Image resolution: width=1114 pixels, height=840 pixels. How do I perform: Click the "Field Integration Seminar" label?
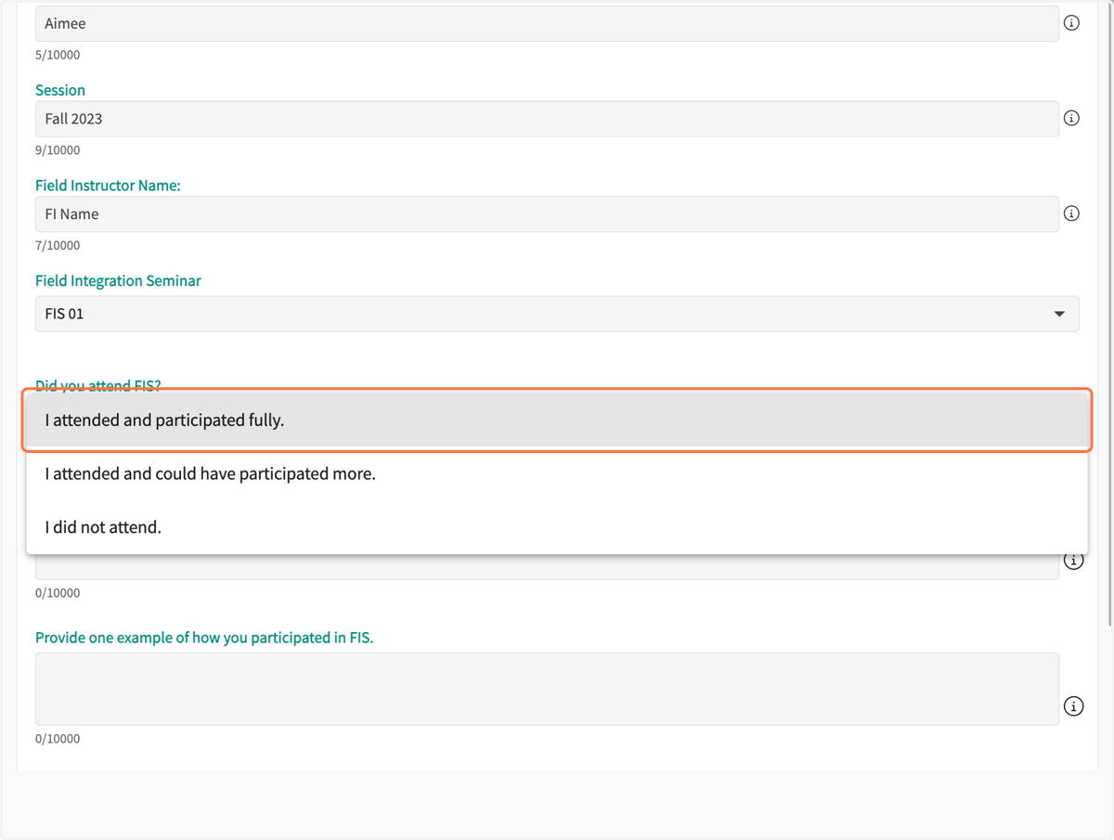click(x=118, y=280)
